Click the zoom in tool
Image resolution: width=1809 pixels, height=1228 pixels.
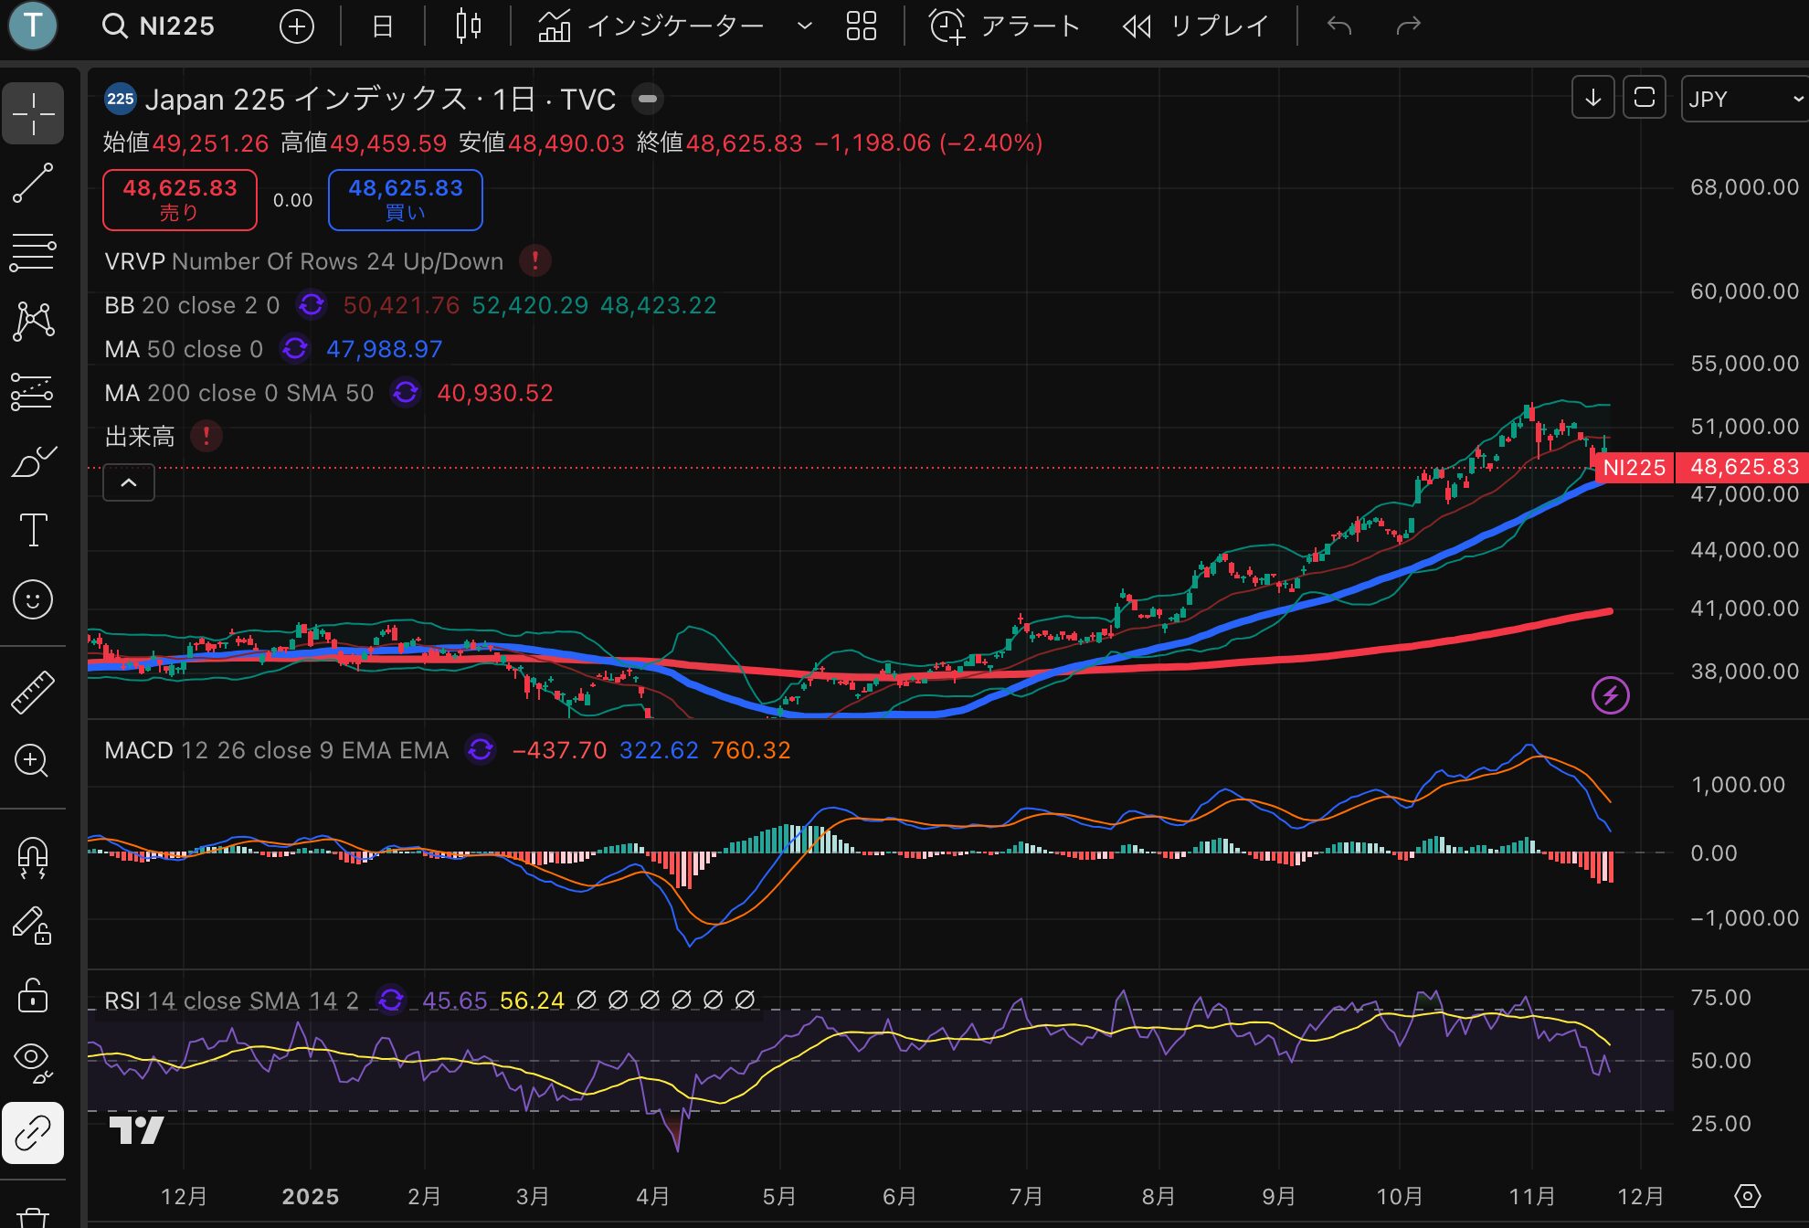pyautogui.click(x=33, y=761)
